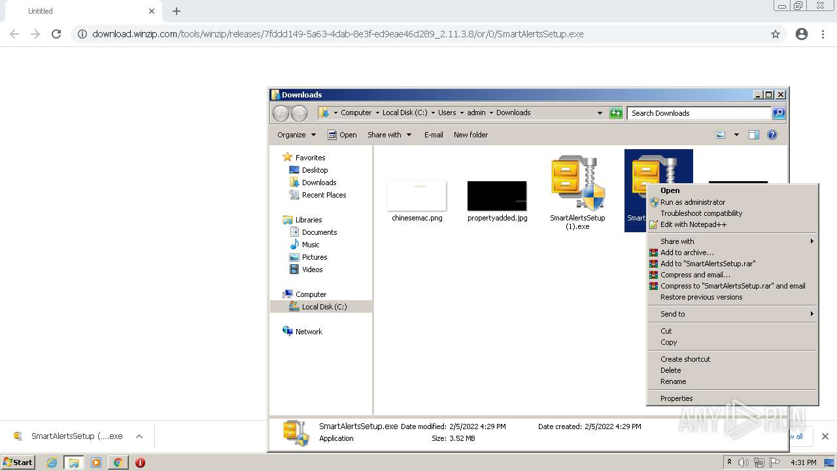Open Internet Explorer from the taskbar

52,462
